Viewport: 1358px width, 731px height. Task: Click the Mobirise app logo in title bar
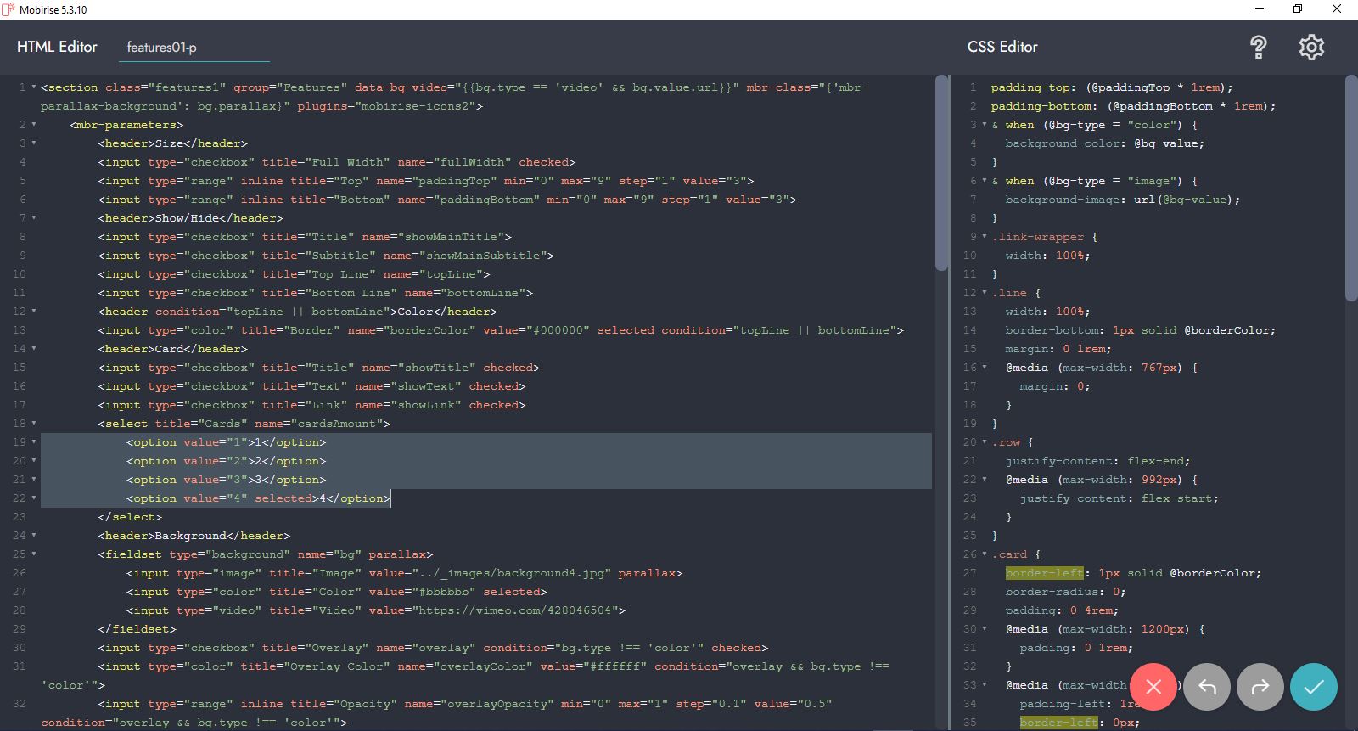pos(8,9)
